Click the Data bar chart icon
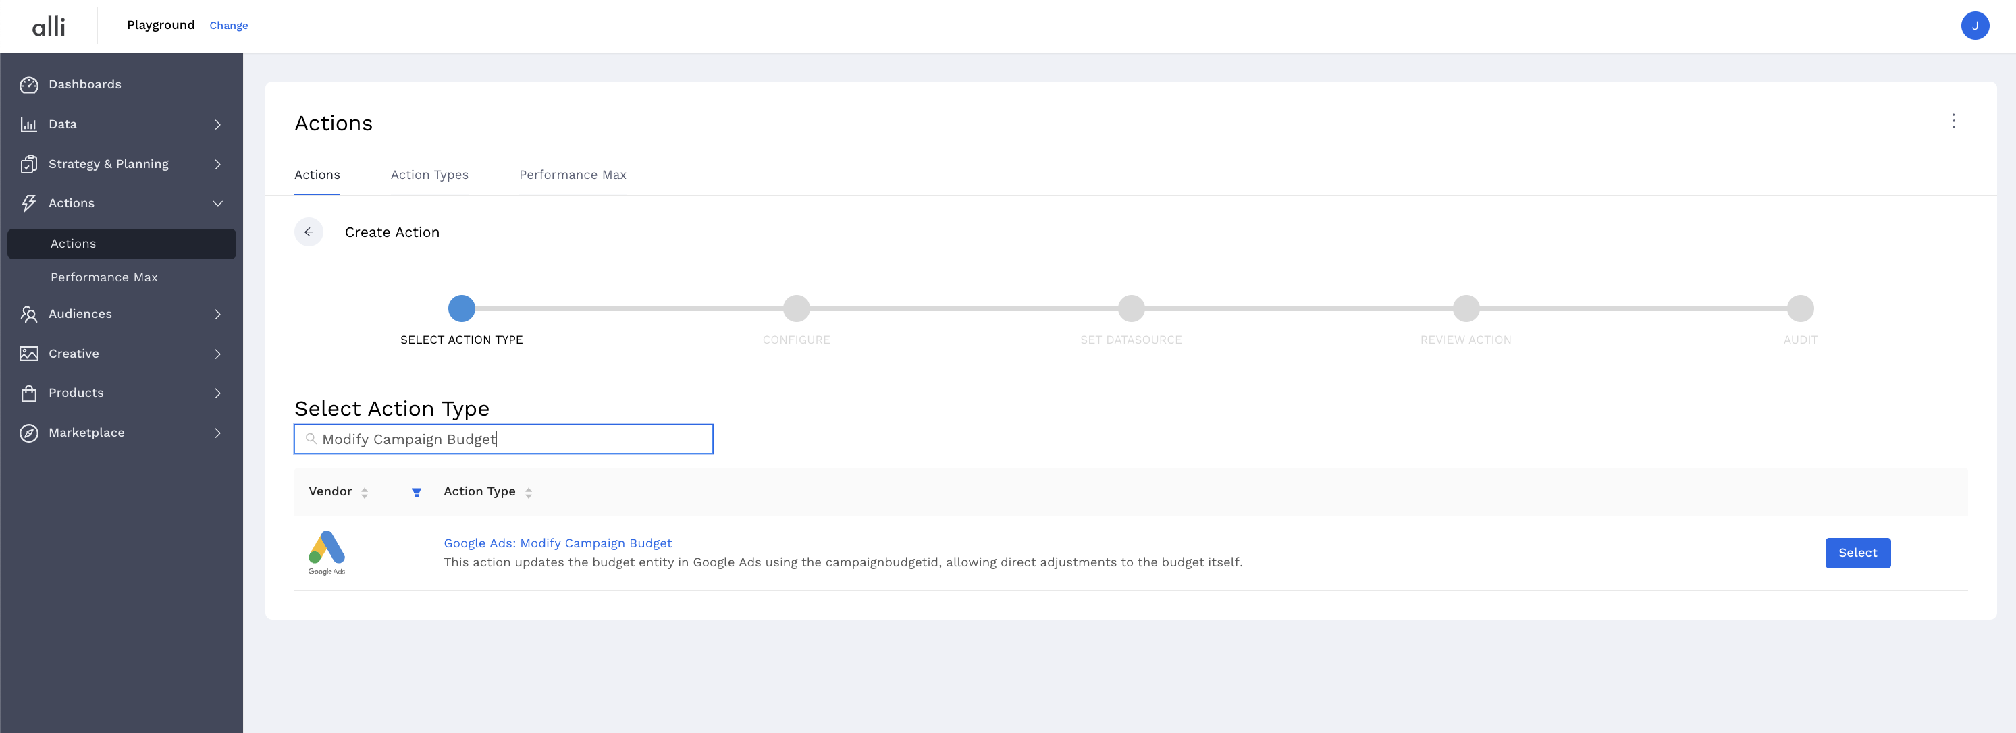Viewport: 2016px width, 733px height. click(x=29, y=124)
